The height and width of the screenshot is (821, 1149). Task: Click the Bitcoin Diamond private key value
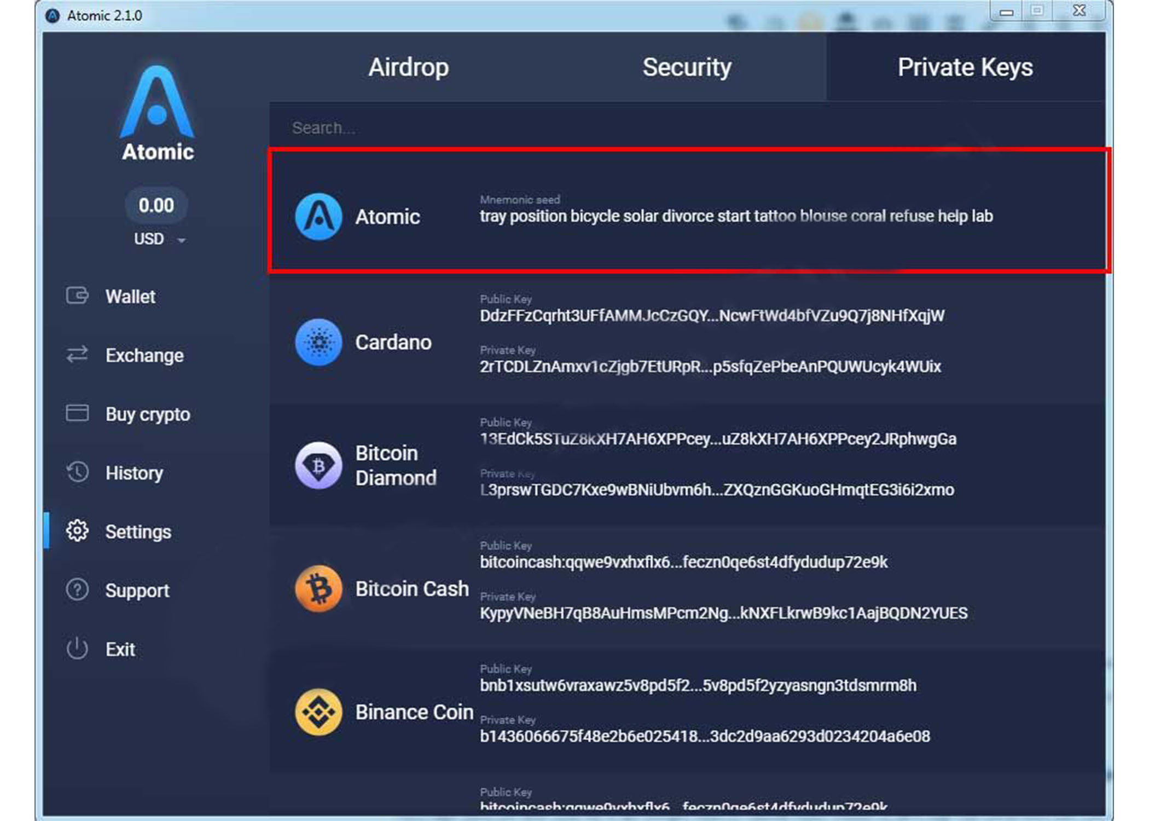tap(717, 490)
